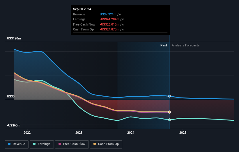Click the 2022 x-axis label

[27, 133]
